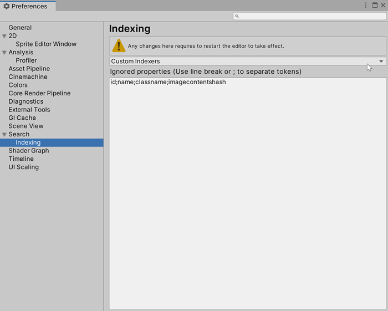Select the Analysis category
Screen dimensions: 388x311
21,52
